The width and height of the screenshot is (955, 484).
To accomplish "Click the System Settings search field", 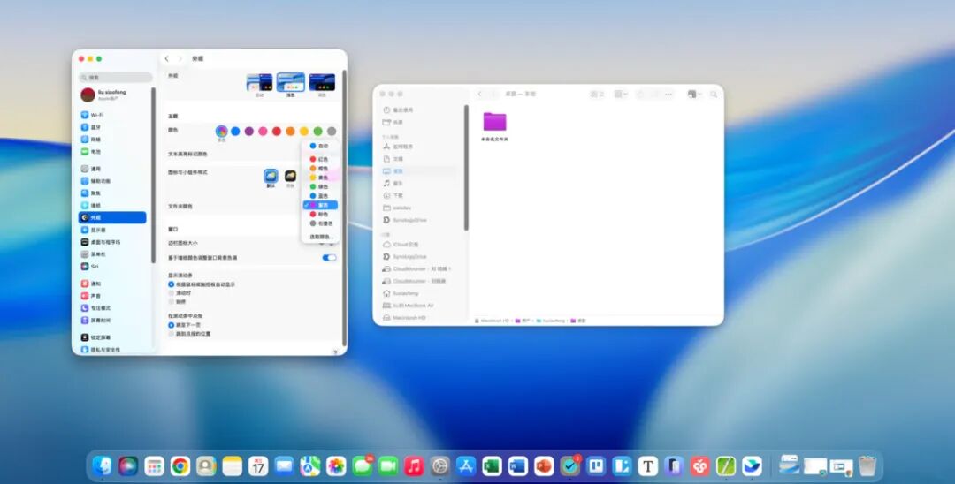I will point(116,77).
